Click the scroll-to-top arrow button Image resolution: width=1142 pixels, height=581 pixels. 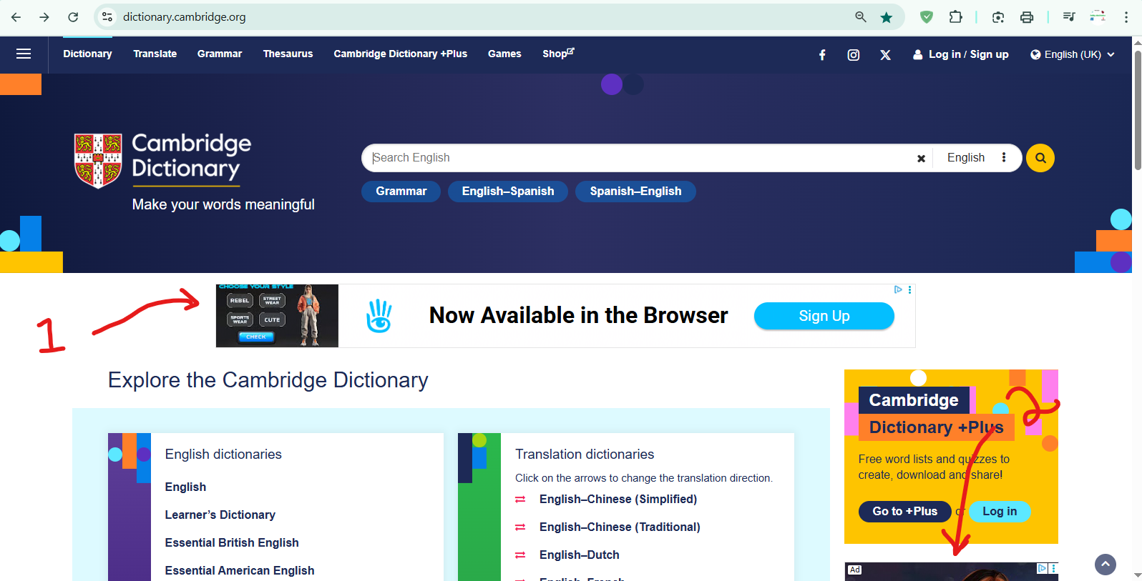[x=1106, y=565]
